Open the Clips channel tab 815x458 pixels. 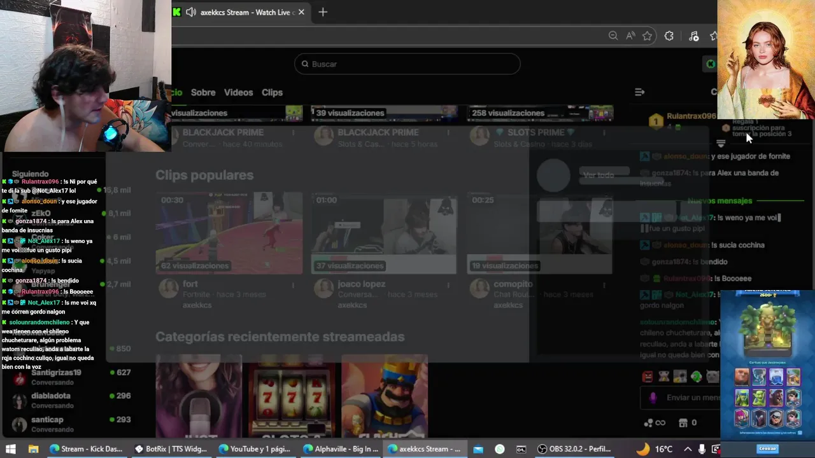(272, 92)
